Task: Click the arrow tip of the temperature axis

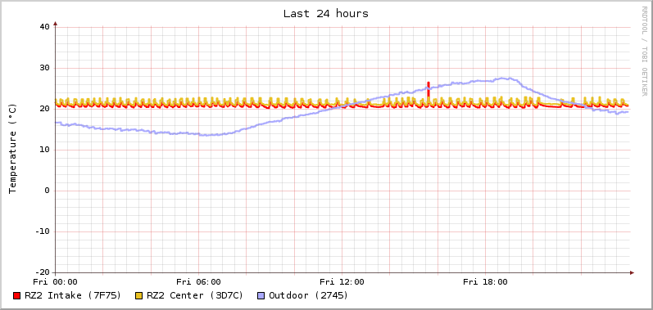Action: [56, 23]
